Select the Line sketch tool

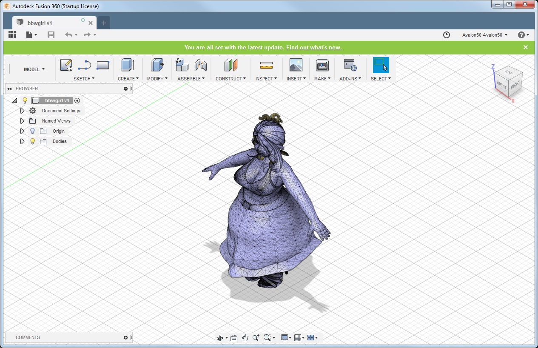pyautogui.click(x=85, y=65)
